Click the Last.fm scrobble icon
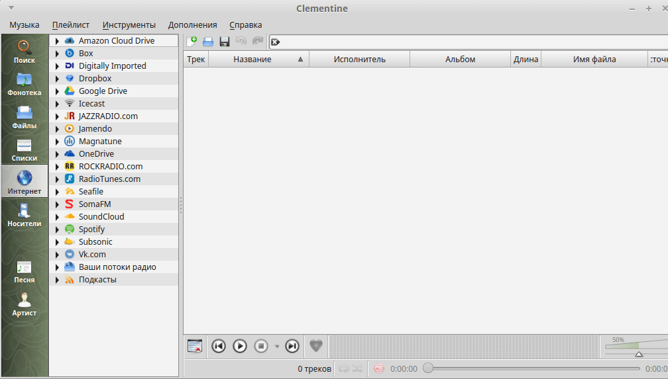Viewport: 668px width, 379px height. pos(379,368)
